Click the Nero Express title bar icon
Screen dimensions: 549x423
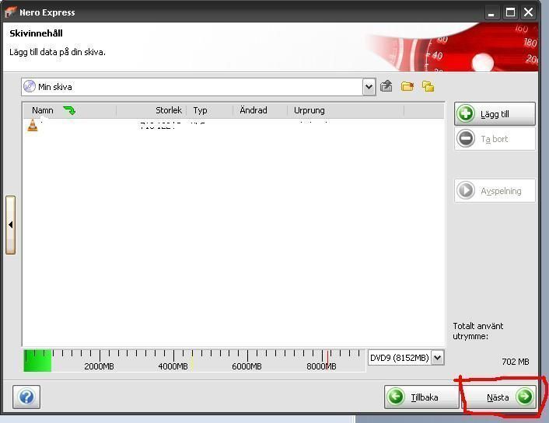tap(11, 12)
